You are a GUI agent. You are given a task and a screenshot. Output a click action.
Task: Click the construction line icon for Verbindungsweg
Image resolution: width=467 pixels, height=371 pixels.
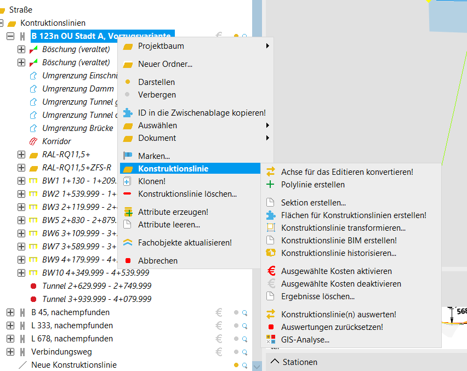pos(22,352)
